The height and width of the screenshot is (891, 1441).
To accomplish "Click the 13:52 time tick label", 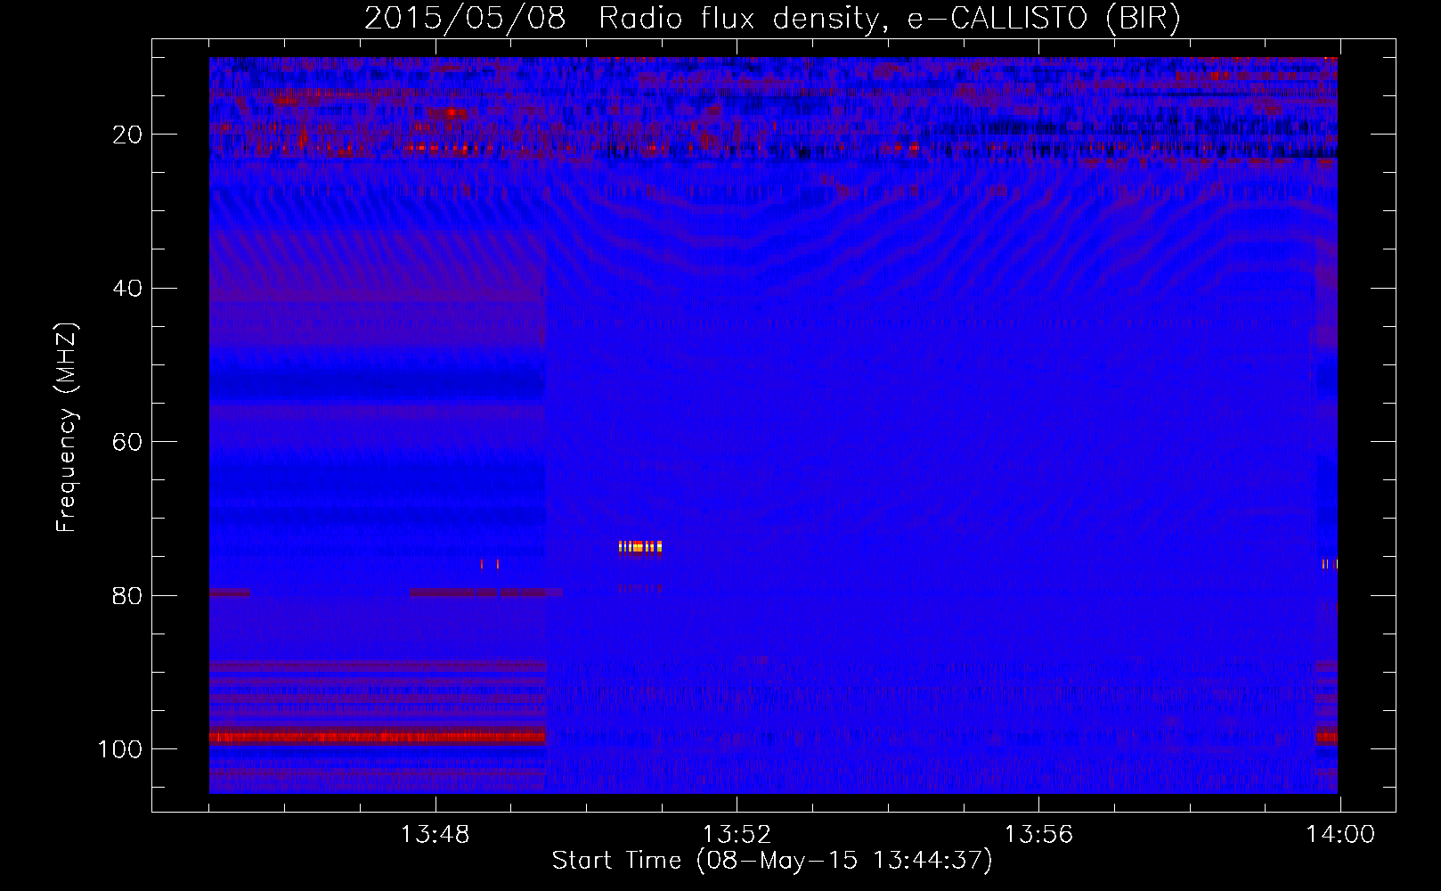I will tap(737, 835).
